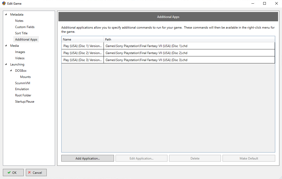Collapse the DOSBox tree node

pyautogui.click(x=11, y=70)
